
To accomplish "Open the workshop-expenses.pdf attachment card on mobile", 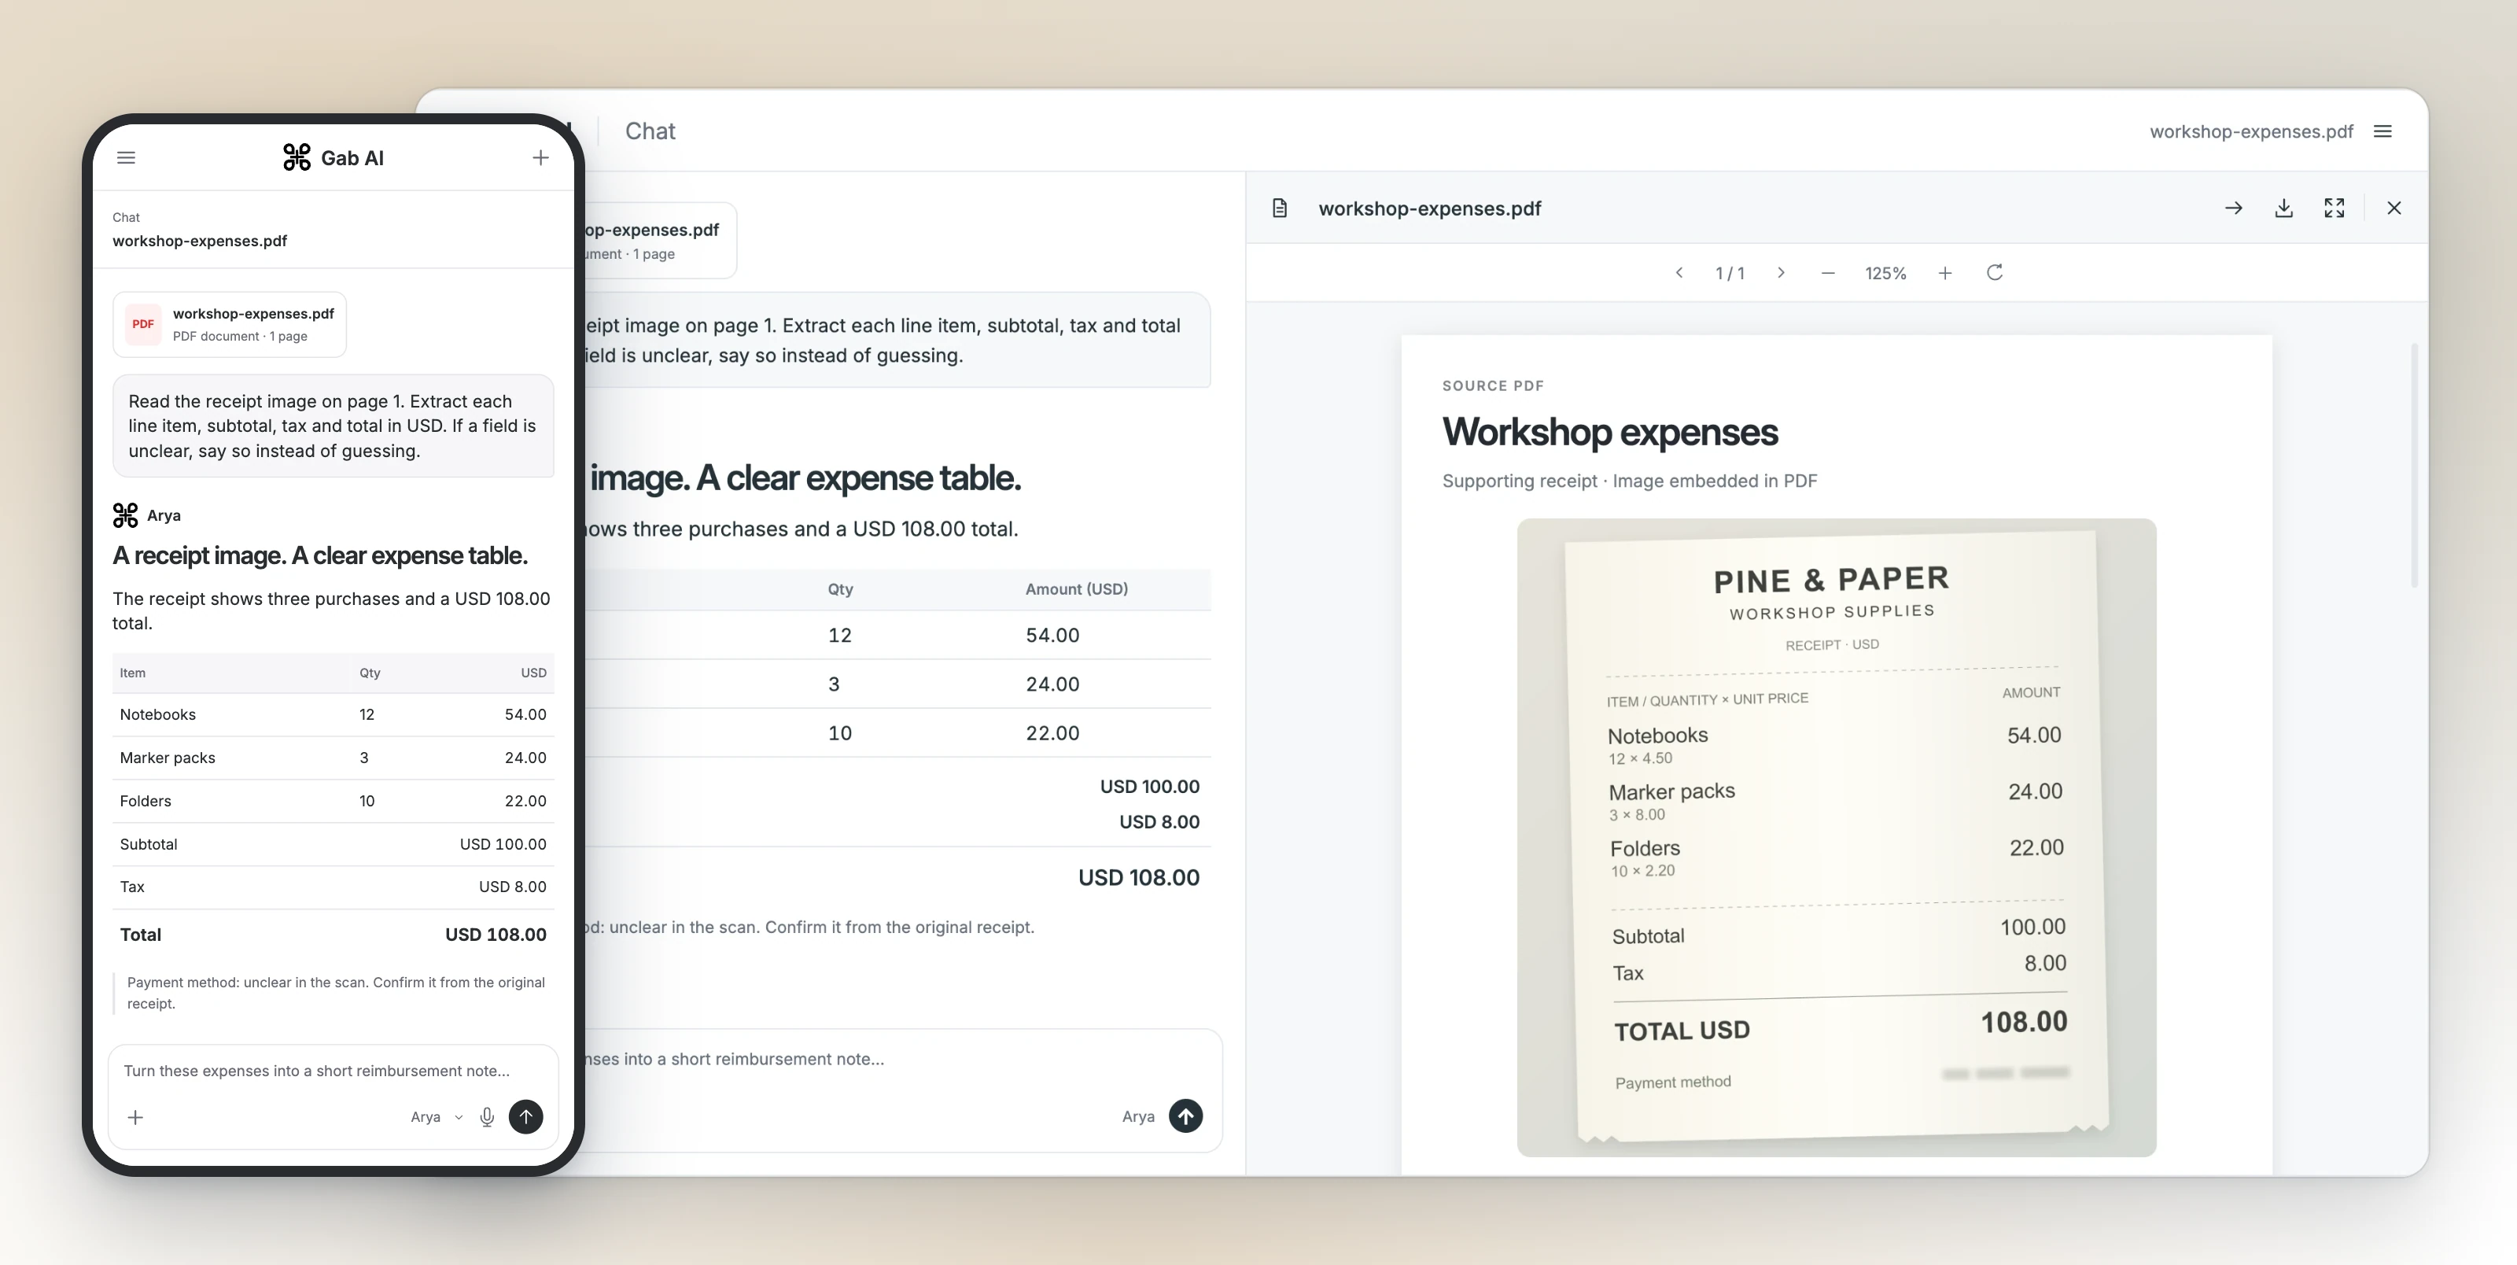I will pos(230,325).
